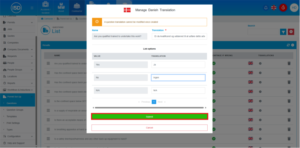Toggle the hamburger sidebar menu icon
300x148 pixels.
pos(32,8)
